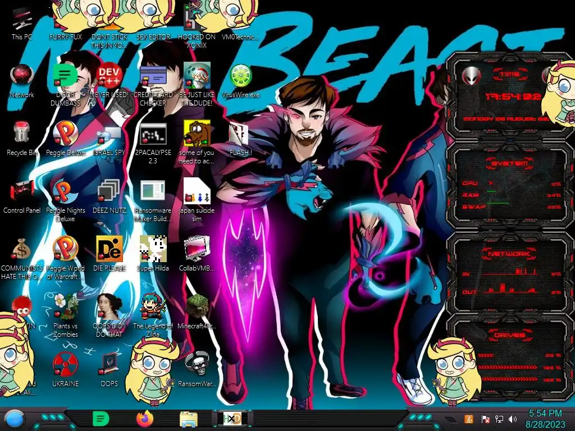Open the Network desktop icon
The width and height of the screenshot is (575, 431).
(x=22, y=81)
